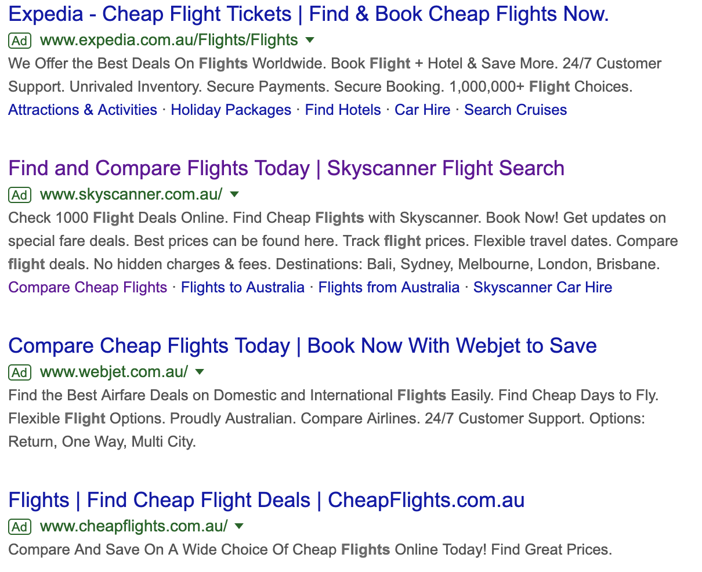
Task: Click the Ad badge beside webjet.com.au
Action: [19, 372]
